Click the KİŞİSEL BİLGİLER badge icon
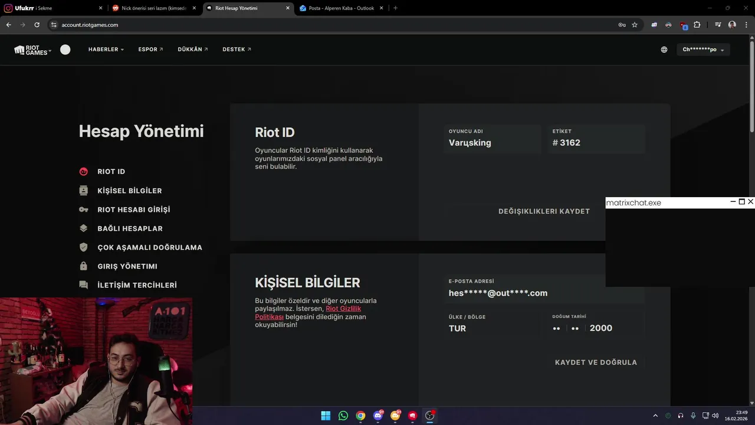 (84, 191)
